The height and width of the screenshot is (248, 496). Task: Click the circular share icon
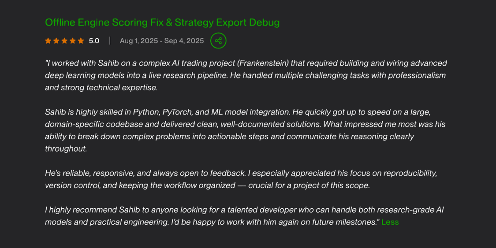pyautogui.click(x=218, y=41)
